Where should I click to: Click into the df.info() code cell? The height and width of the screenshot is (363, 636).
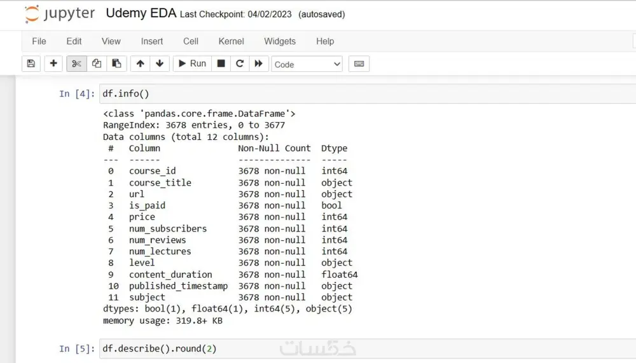click(x=368, y=93)
